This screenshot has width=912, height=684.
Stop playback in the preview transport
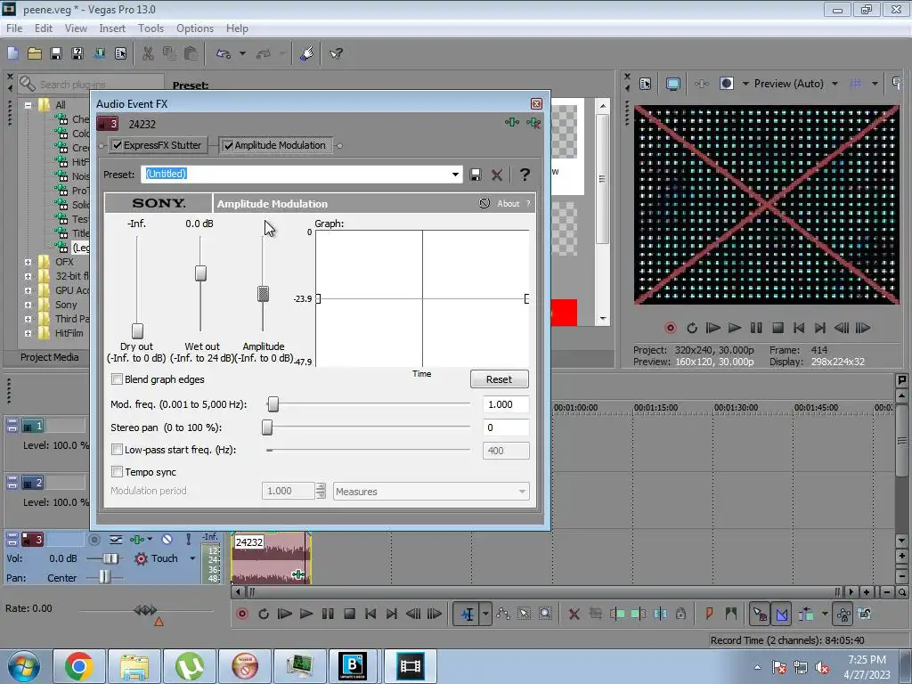pos(778,328)
